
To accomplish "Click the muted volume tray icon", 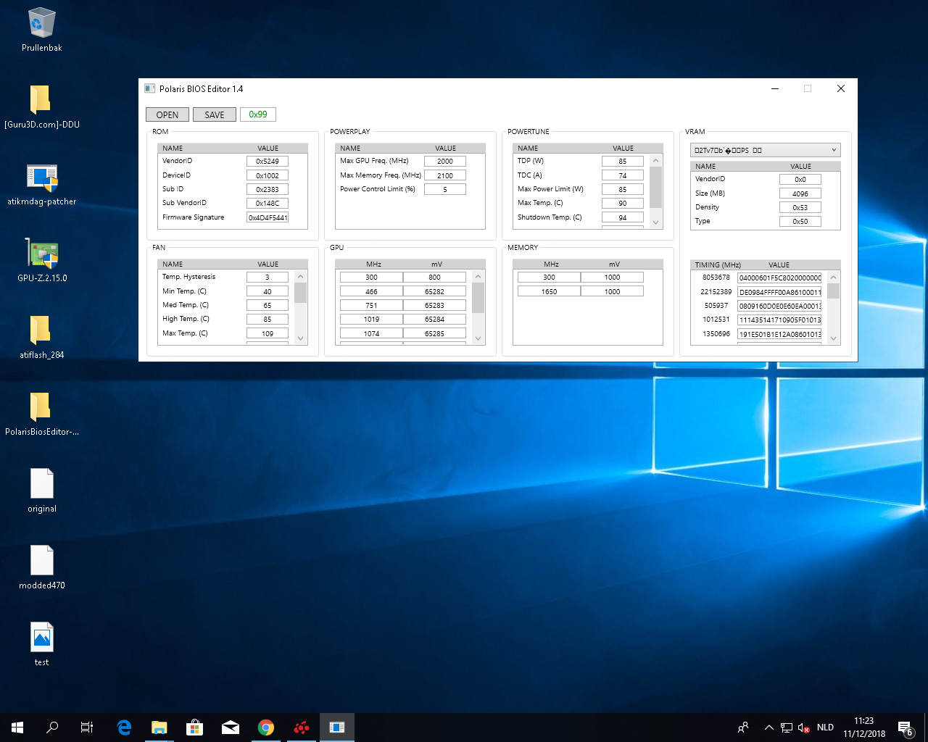I will [803, 728].
